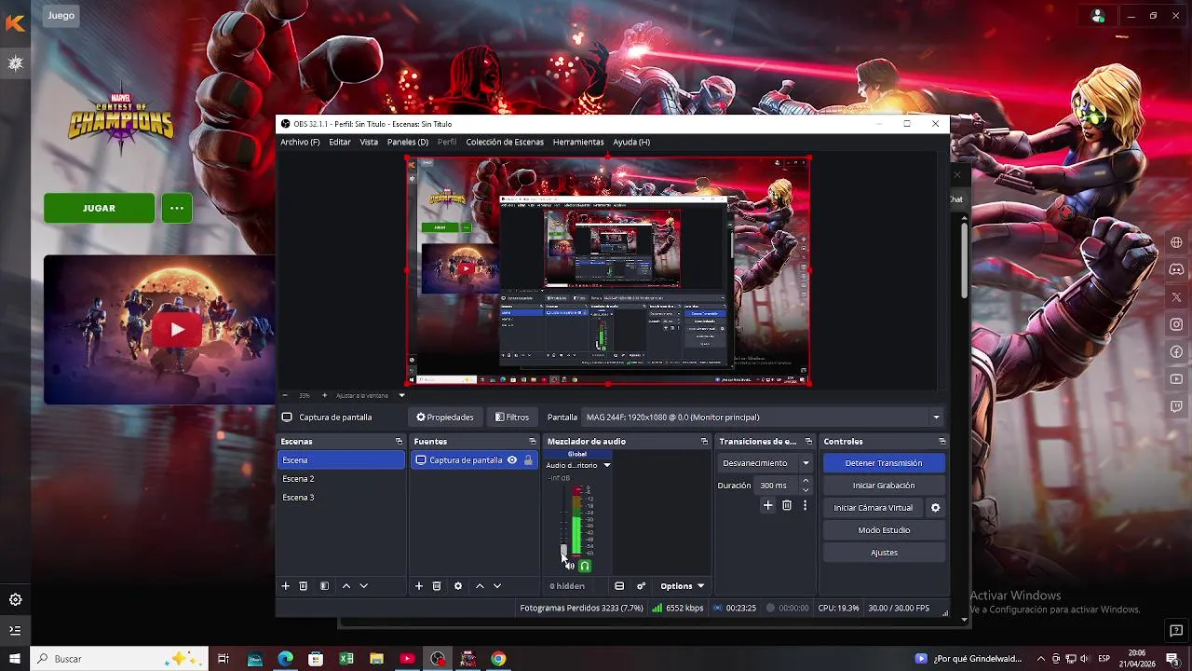Open virtual camera settings gear
The width and height of the screenshot is (1192, 671).
tap(936, 508)
